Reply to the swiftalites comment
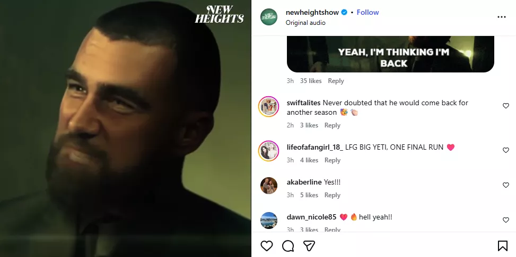 (332, 125)
